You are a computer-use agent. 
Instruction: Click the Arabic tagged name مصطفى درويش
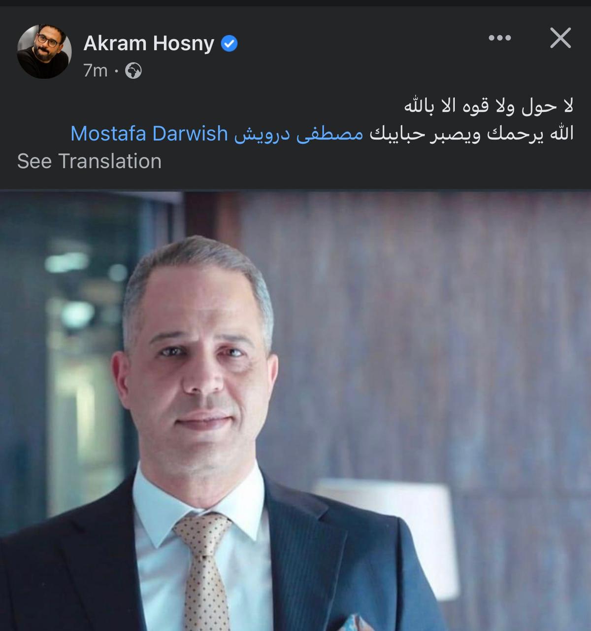[x=298, y=134]
